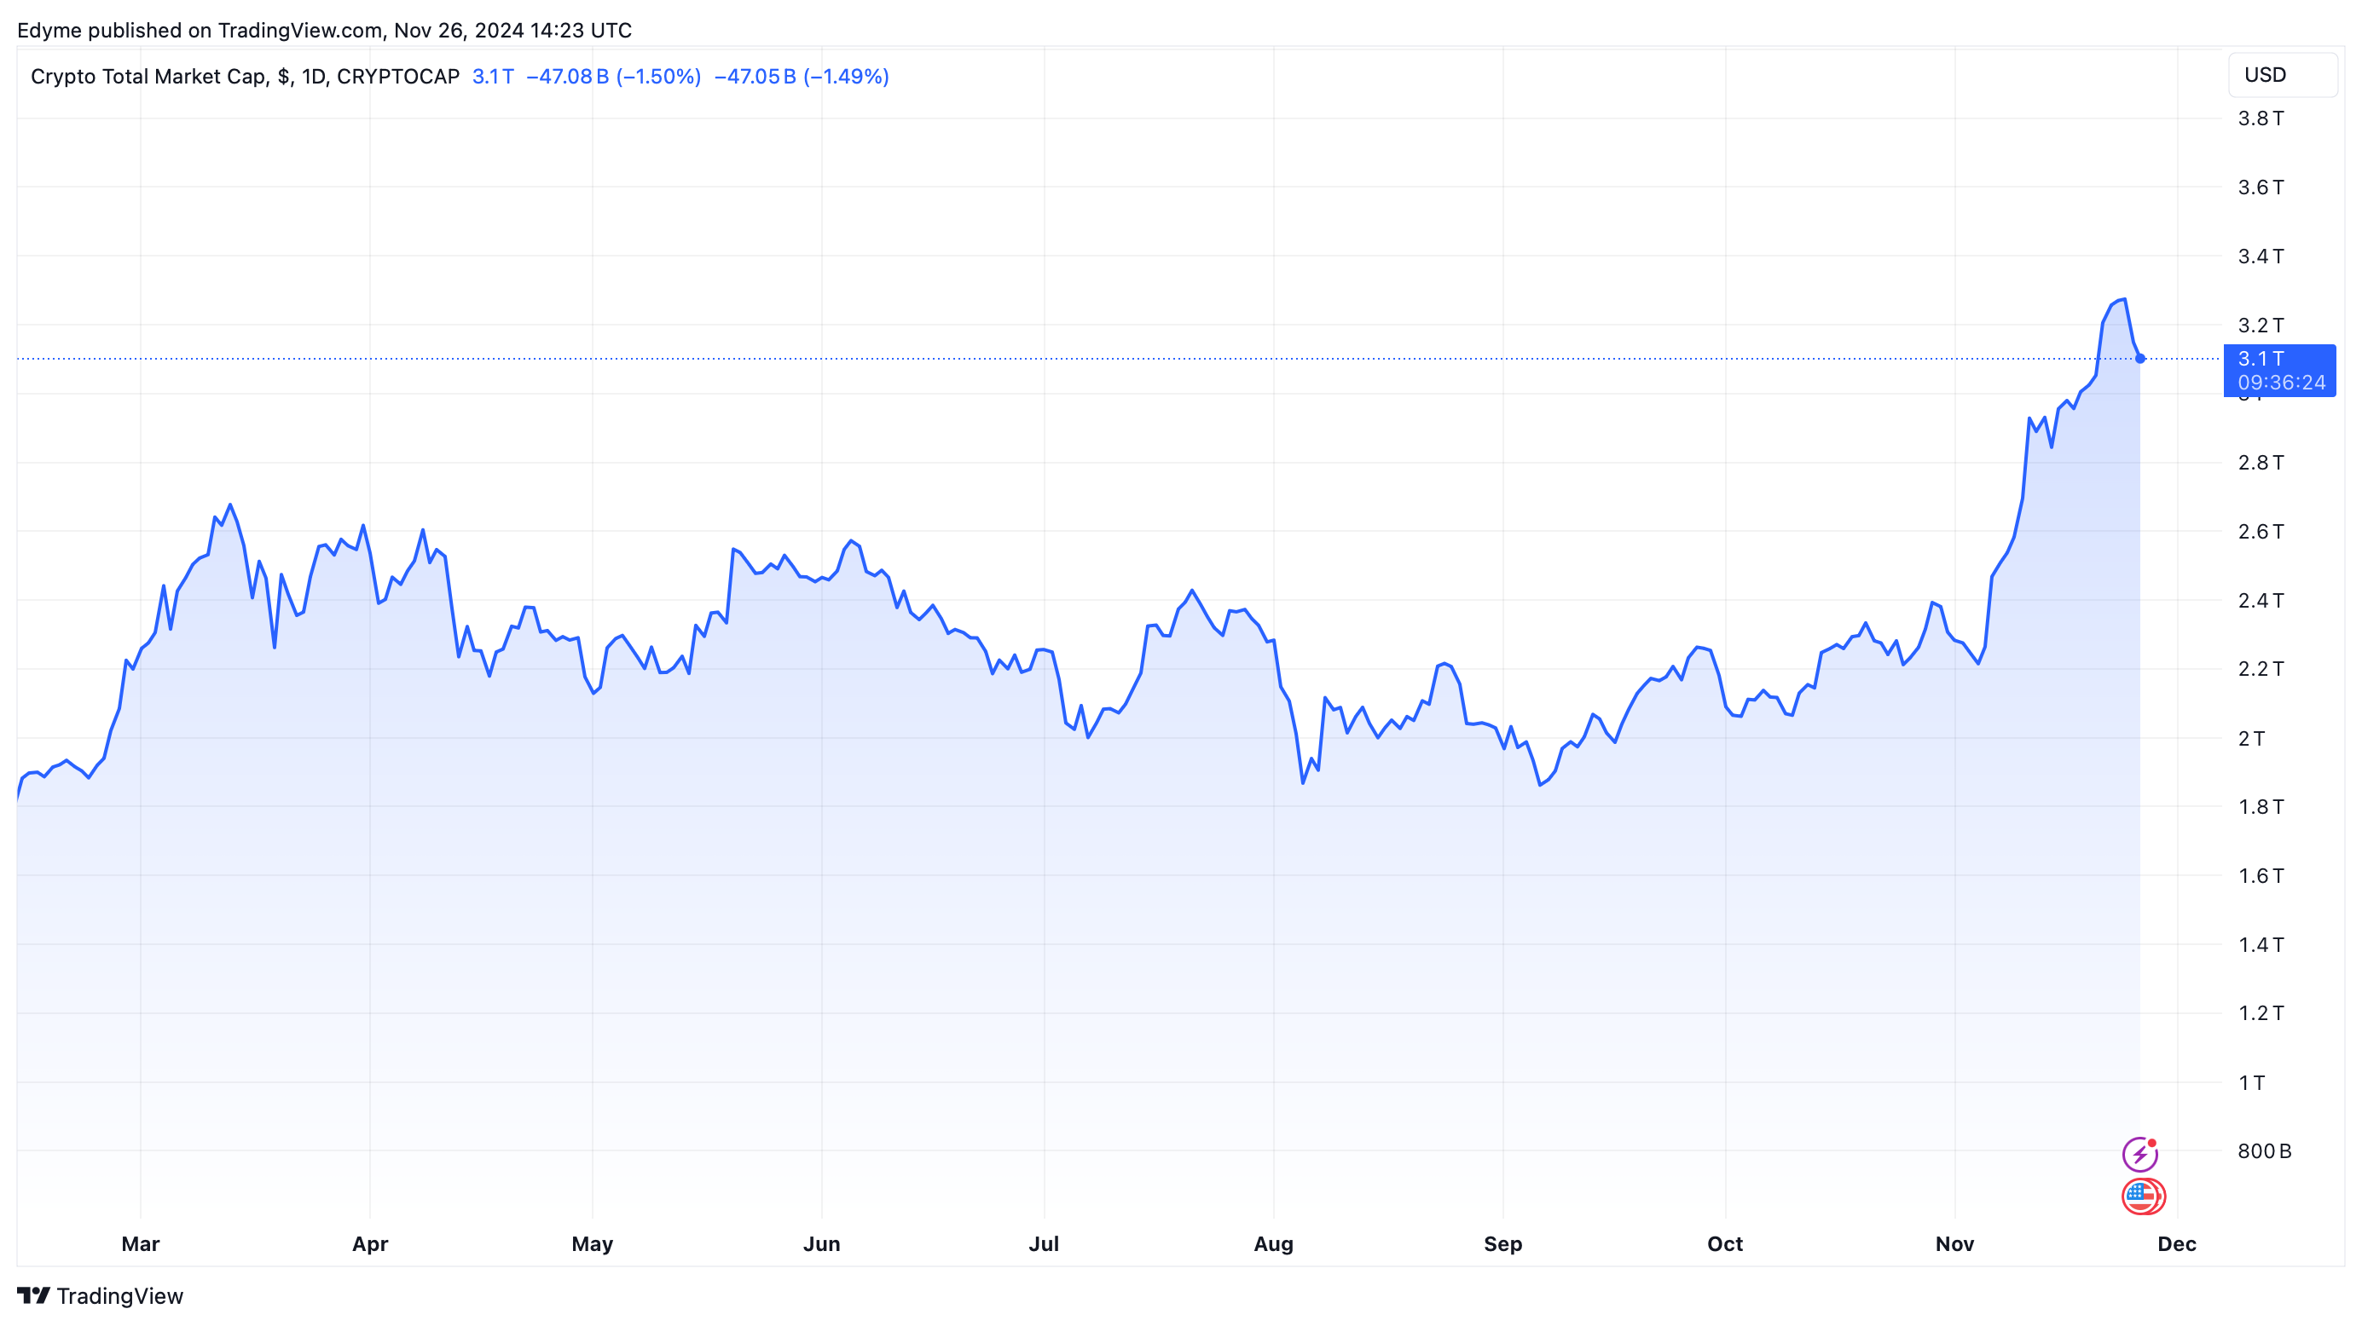Open the CRYPTOCAP symbol source menu
Viewport: 2362px width, 1326px height.
coord(399,77)
